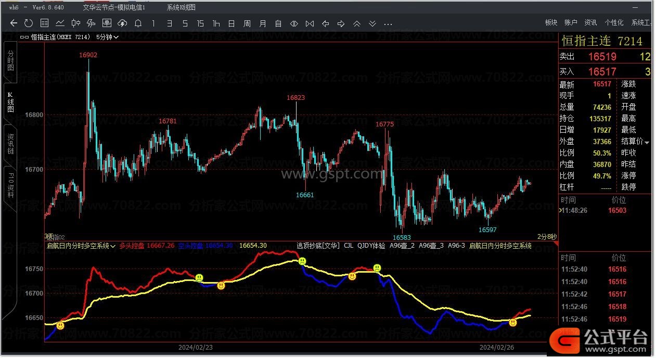This screenshot has height=358, width=656.
Task: Switch to the K线图 side tab
Action: (x=10, y=102)
